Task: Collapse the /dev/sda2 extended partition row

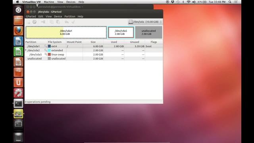Action: tap(26, 50)
